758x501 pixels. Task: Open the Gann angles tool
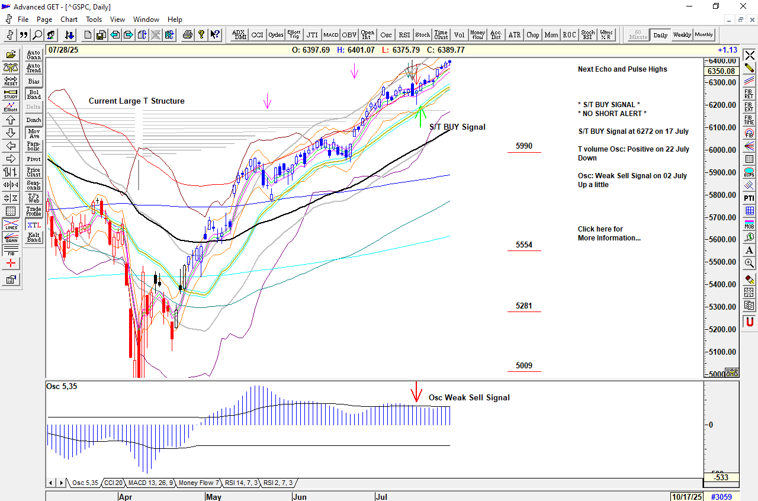click(x=11, y=237)
